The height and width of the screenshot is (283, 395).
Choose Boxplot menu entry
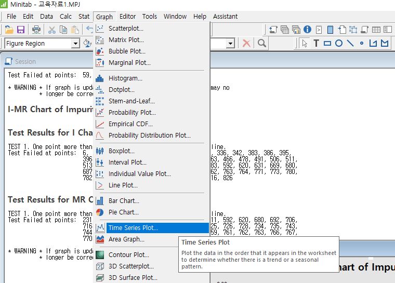pos(152,151)
